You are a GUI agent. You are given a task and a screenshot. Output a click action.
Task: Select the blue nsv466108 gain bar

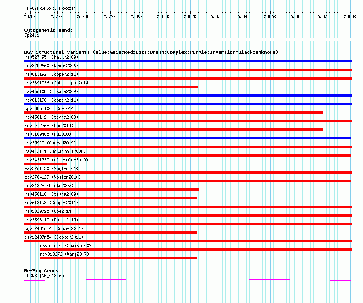coord(188,95)
